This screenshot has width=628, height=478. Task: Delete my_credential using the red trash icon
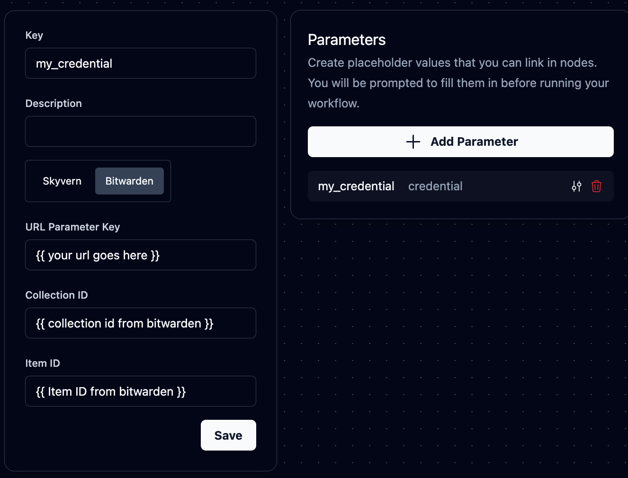pos(596,186)
